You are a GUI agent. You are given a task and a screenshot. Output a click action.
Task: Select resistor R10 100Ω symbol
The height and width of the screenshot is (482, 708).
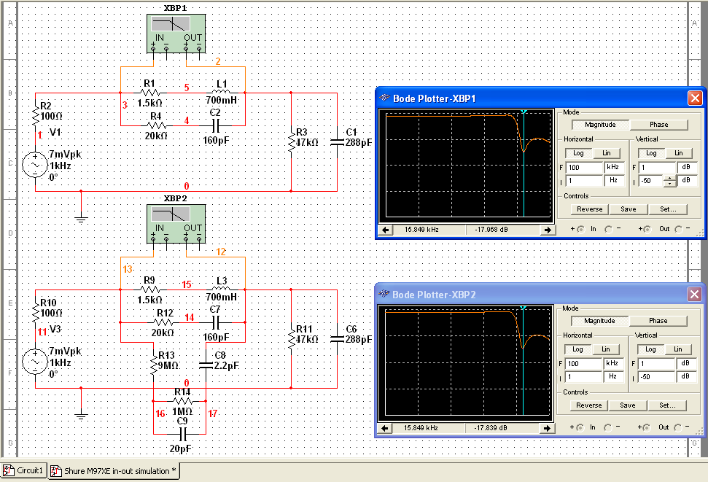click(x=36, y=313)
